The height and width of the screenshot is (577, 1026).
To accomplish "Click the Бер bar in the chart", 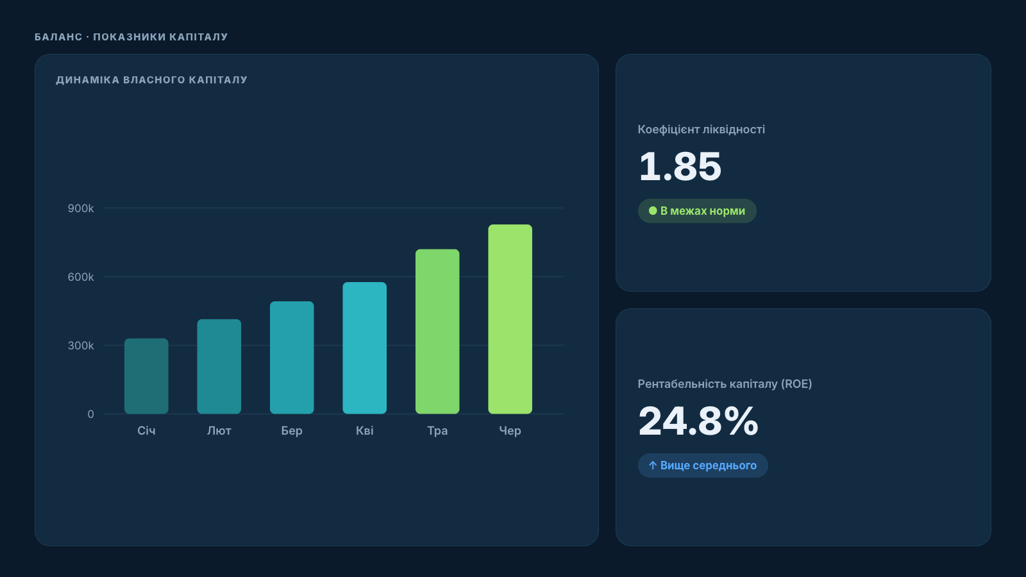I will pyautogui.click(x=292, y=358).
